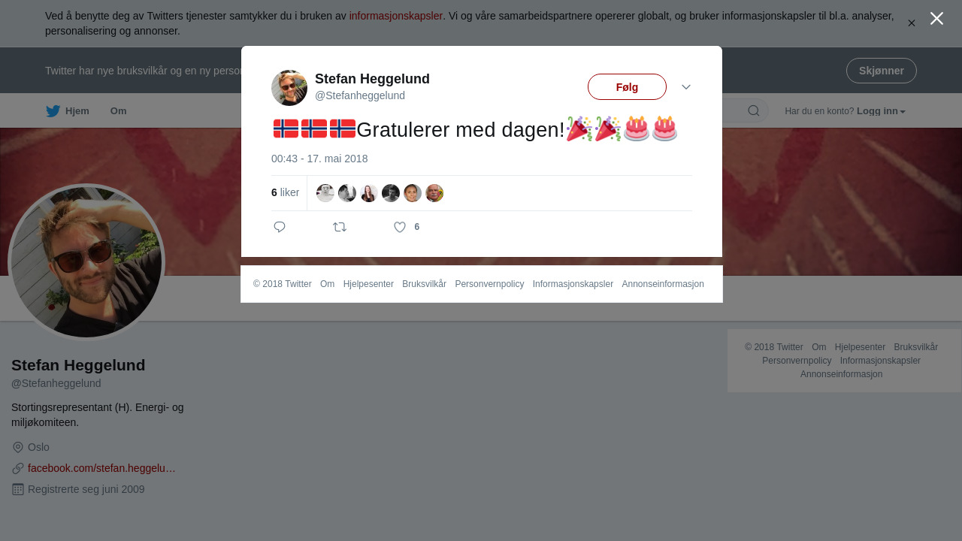Click the Twitter bird Hjem icon

(53, 111)
